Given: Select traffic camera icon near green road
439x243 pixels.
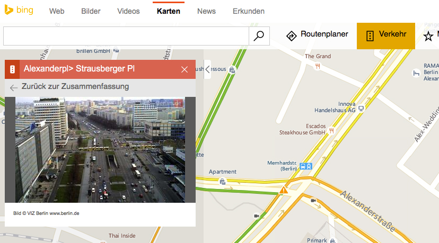Looking at the screenshot, I should 257,216.
